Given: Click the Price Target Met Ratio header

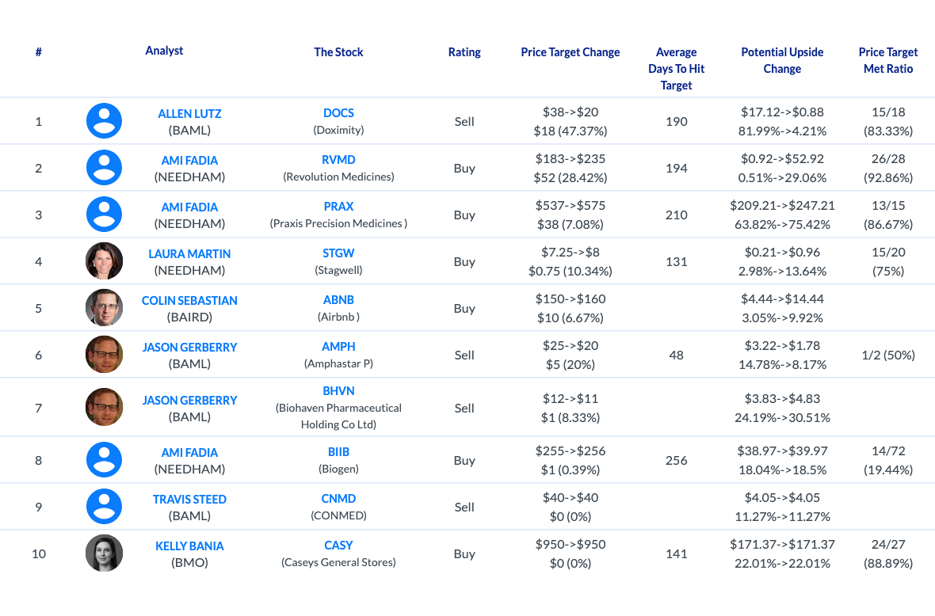Looking at the screenshot, I should coord(888,60).
